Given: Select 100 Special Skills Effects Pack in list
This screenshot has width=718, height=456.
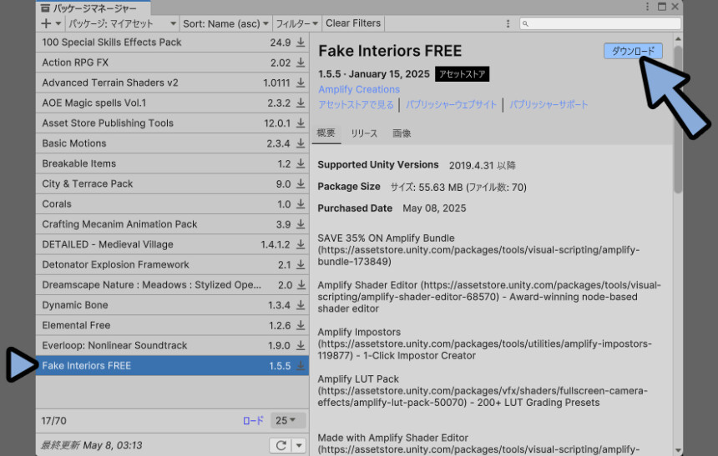Looking at the screenshot, I should (x=172, y=42).
